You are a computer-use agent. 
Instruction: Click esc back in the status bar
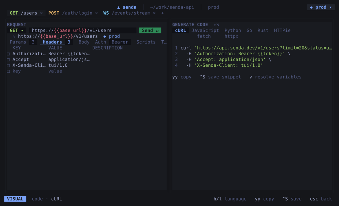[321, 199]
